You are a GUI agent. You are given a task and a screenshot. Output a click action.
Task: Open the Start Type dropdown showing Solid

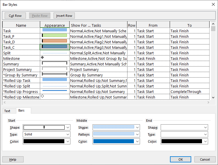coord(47,134)
